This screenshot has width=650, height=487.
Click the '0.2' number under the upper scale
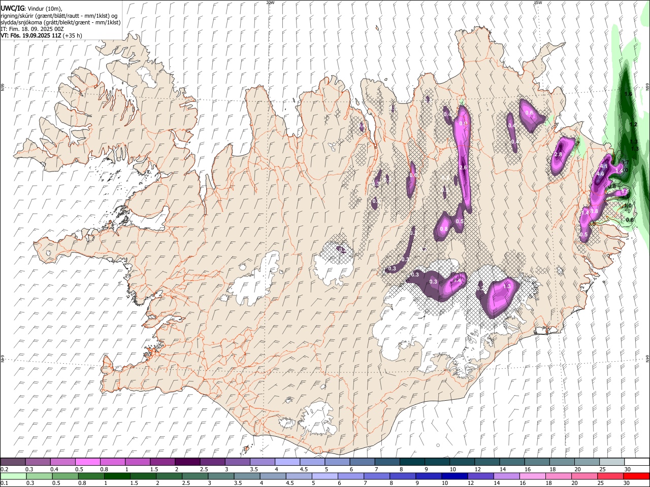4,469
